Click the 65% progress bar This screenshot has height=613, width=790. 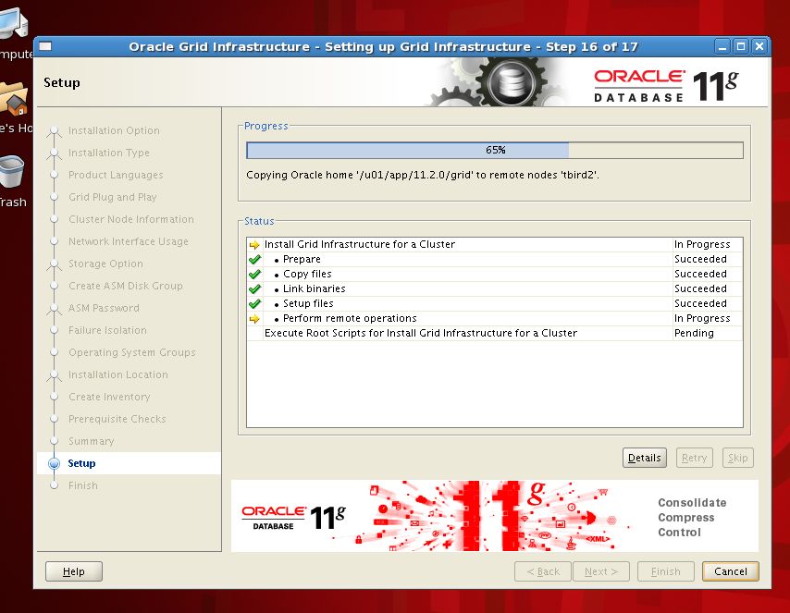click(x=494, y=150)
